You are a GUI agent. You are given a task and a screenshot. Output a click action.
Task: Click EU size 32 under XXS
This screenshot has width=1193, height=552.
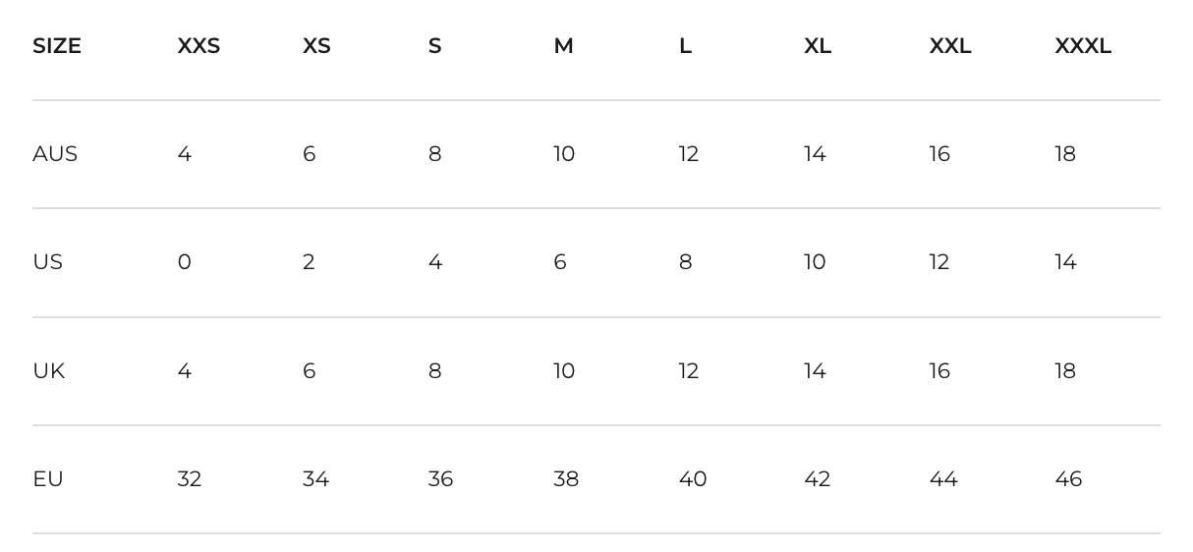(189, 479)
